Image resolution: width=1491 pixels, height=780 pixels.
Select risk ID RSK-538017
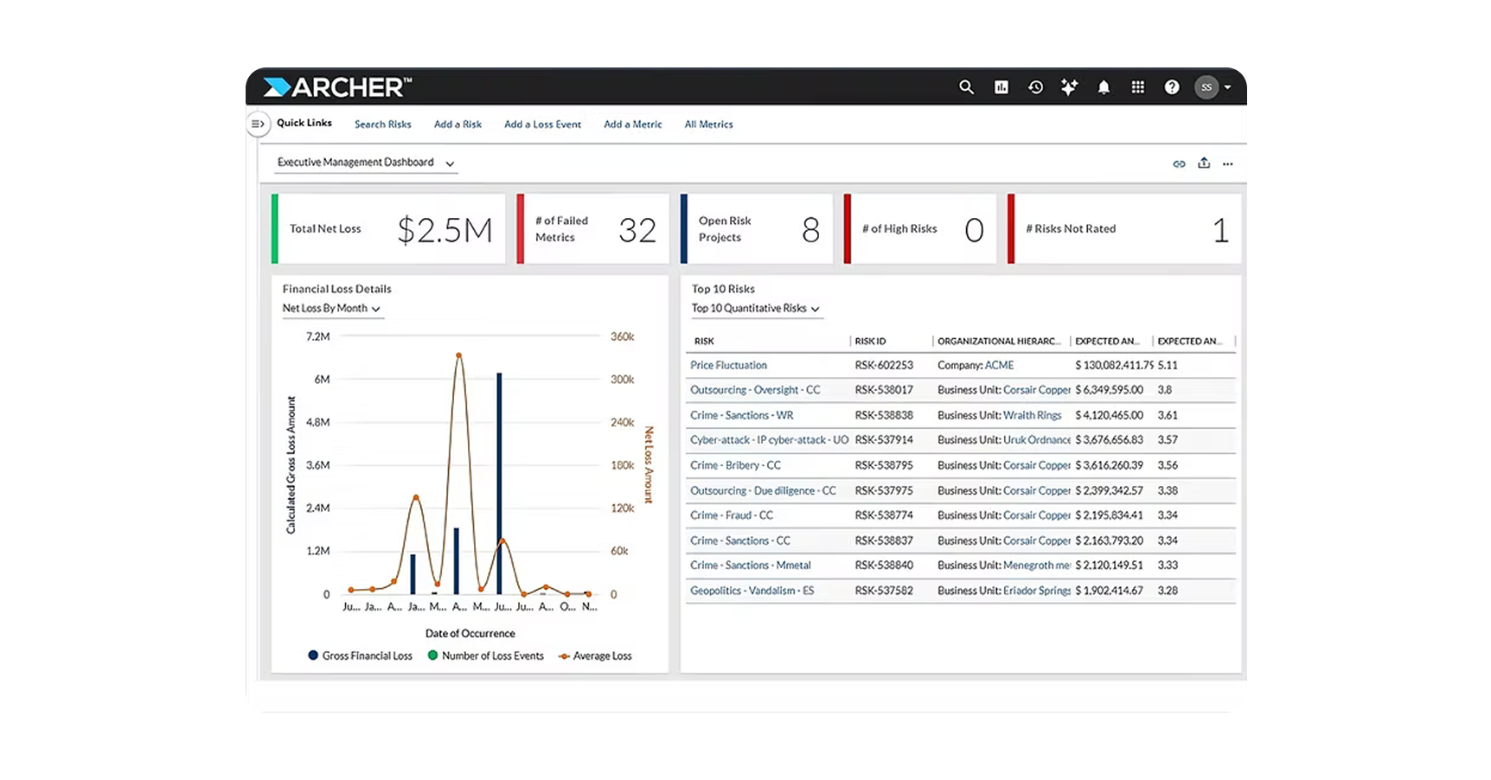[x=884, y=390]
